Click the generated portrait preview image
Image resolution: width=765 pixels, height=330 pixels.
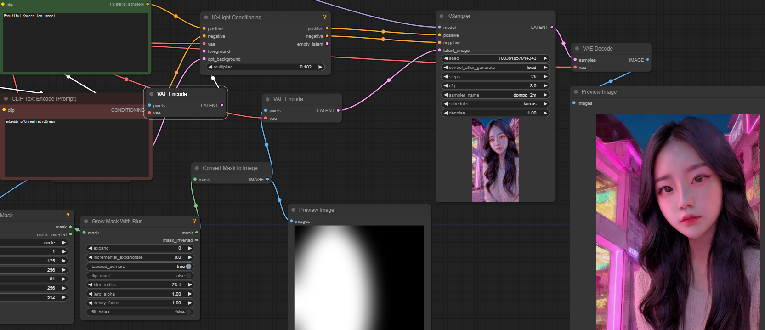(x=678, y=222)
